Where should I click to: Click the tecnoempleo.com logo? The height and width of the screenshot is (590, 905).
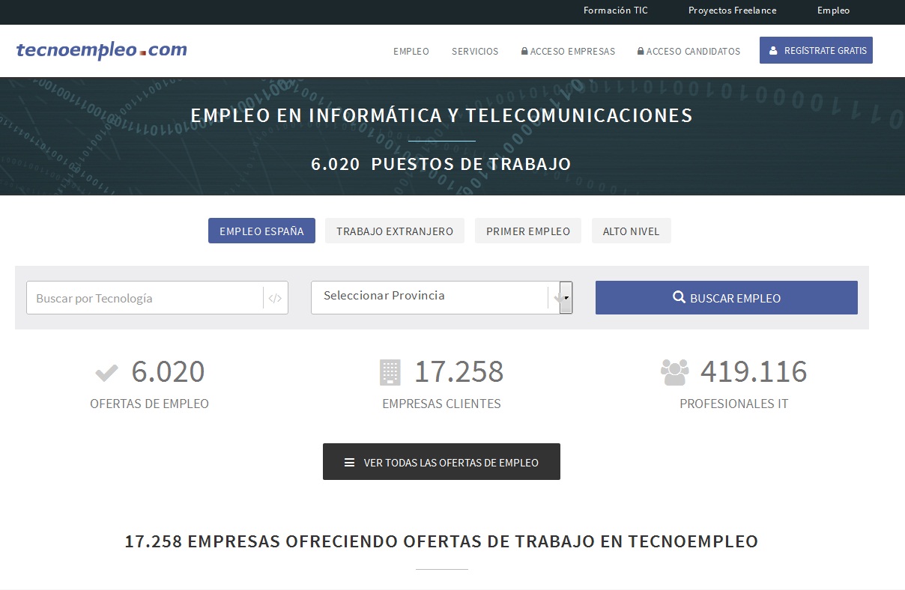point(102,50)
